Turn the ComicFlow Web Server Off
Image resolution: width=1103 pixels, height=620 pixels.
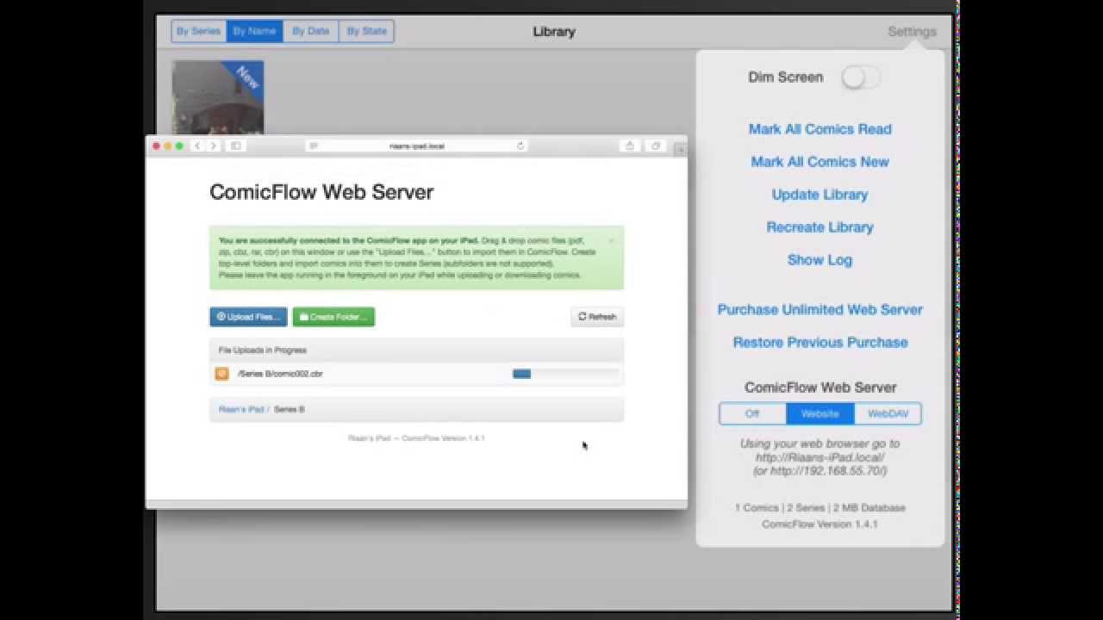point(752,413)
